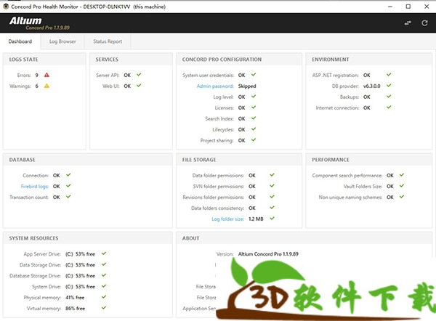This screenshot has width=436, height=321.
Task: Open the Firebird logs link
Action: [35, 186]
